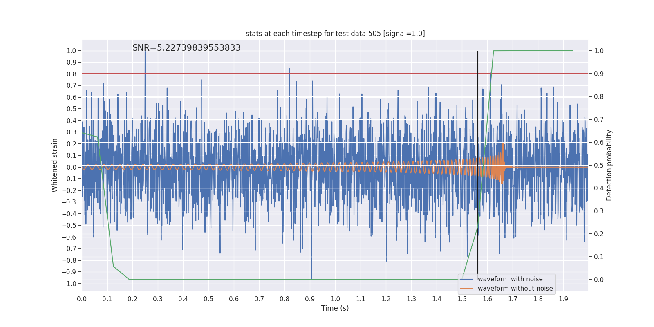Click the "Time (s)" x-axis label

(x=335, y=308)
